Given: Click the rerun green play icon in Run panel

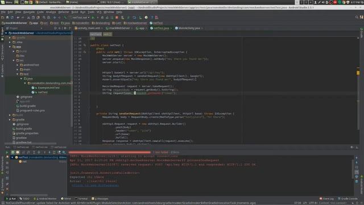Looking at the screenshot, I should (7, 152).
